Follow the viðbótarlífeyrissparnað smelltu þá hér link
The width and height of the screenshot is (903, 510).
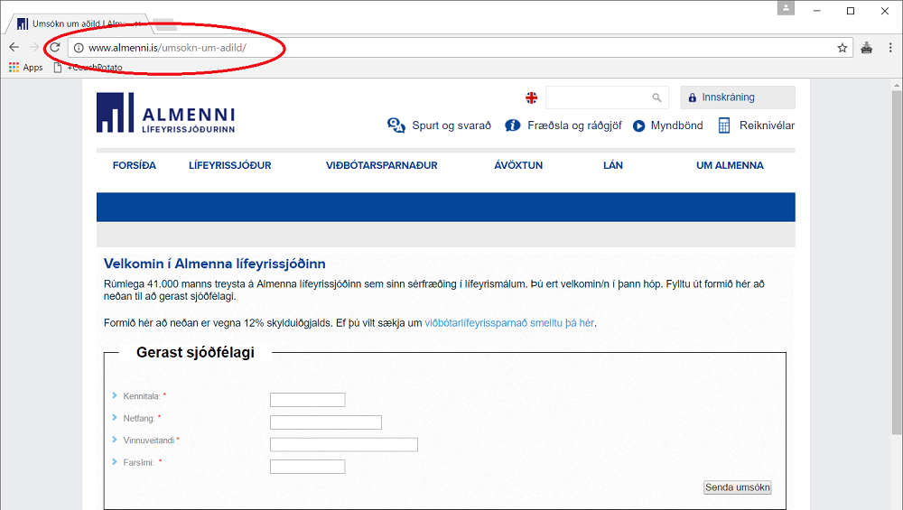coord(509,323)
